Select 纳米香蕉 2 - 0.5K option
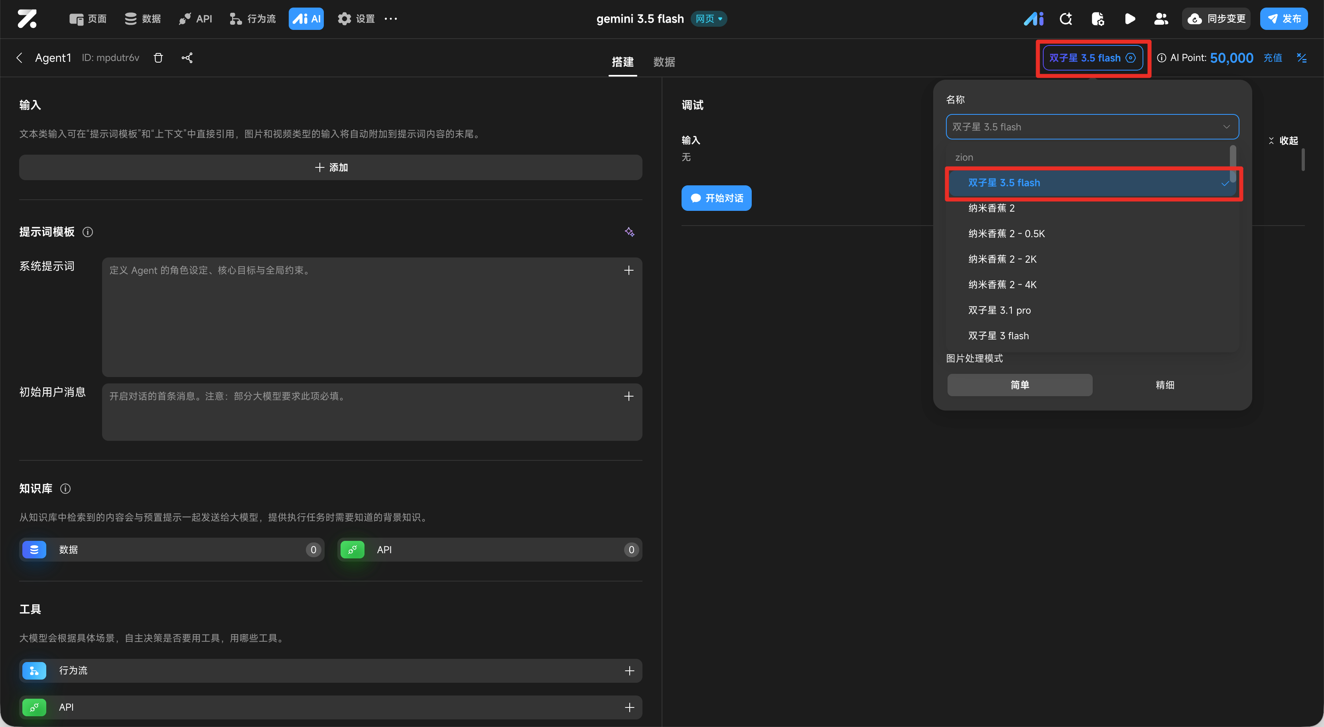 [x=1093, y=234]
